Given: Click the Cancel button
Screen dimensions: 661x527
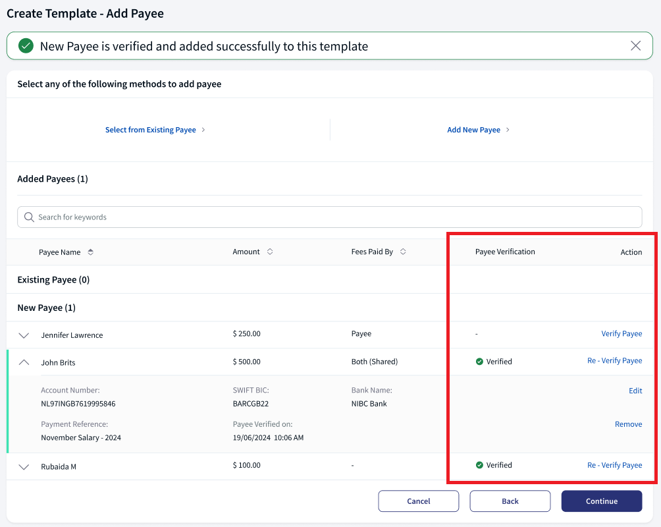Looking at the screenshot, I should pos(418,501).
